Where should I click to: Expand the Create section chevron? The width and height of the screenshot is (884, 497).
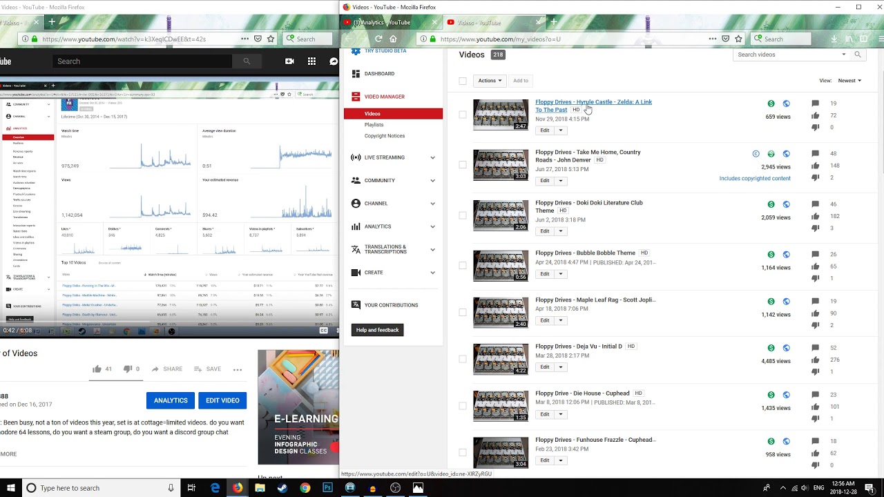pos(432,273)
